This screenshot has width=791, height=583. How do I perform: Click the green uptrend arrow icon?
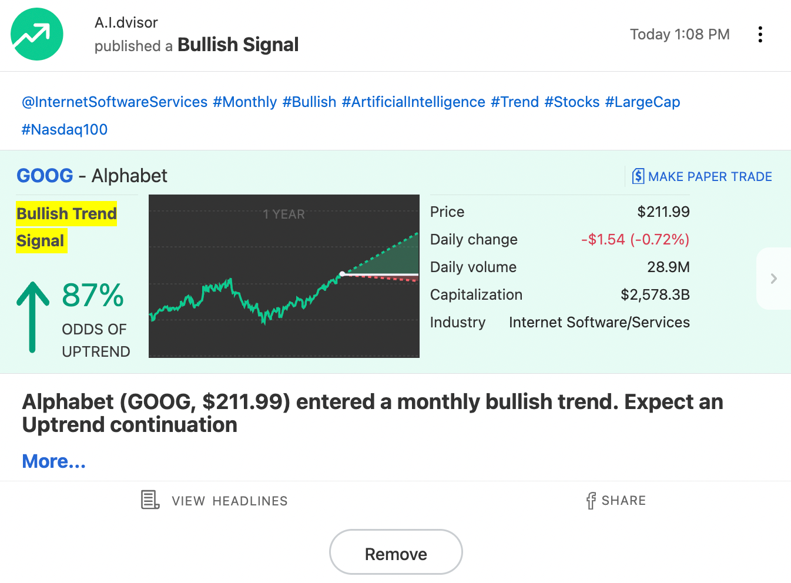(x=33, y=317)
